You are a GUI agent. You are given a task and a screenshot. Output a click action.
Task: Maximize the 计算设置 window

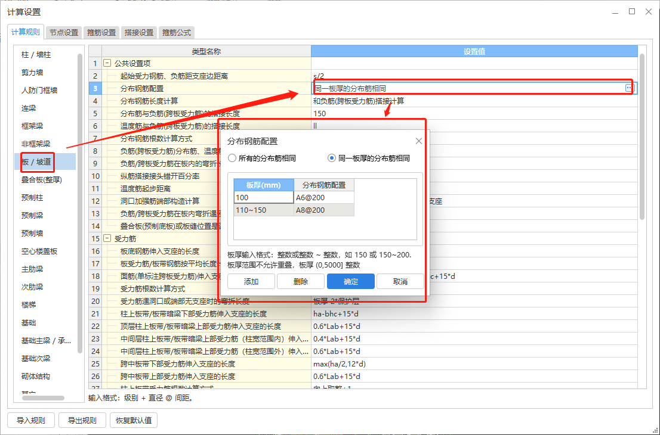click(632, 12)
